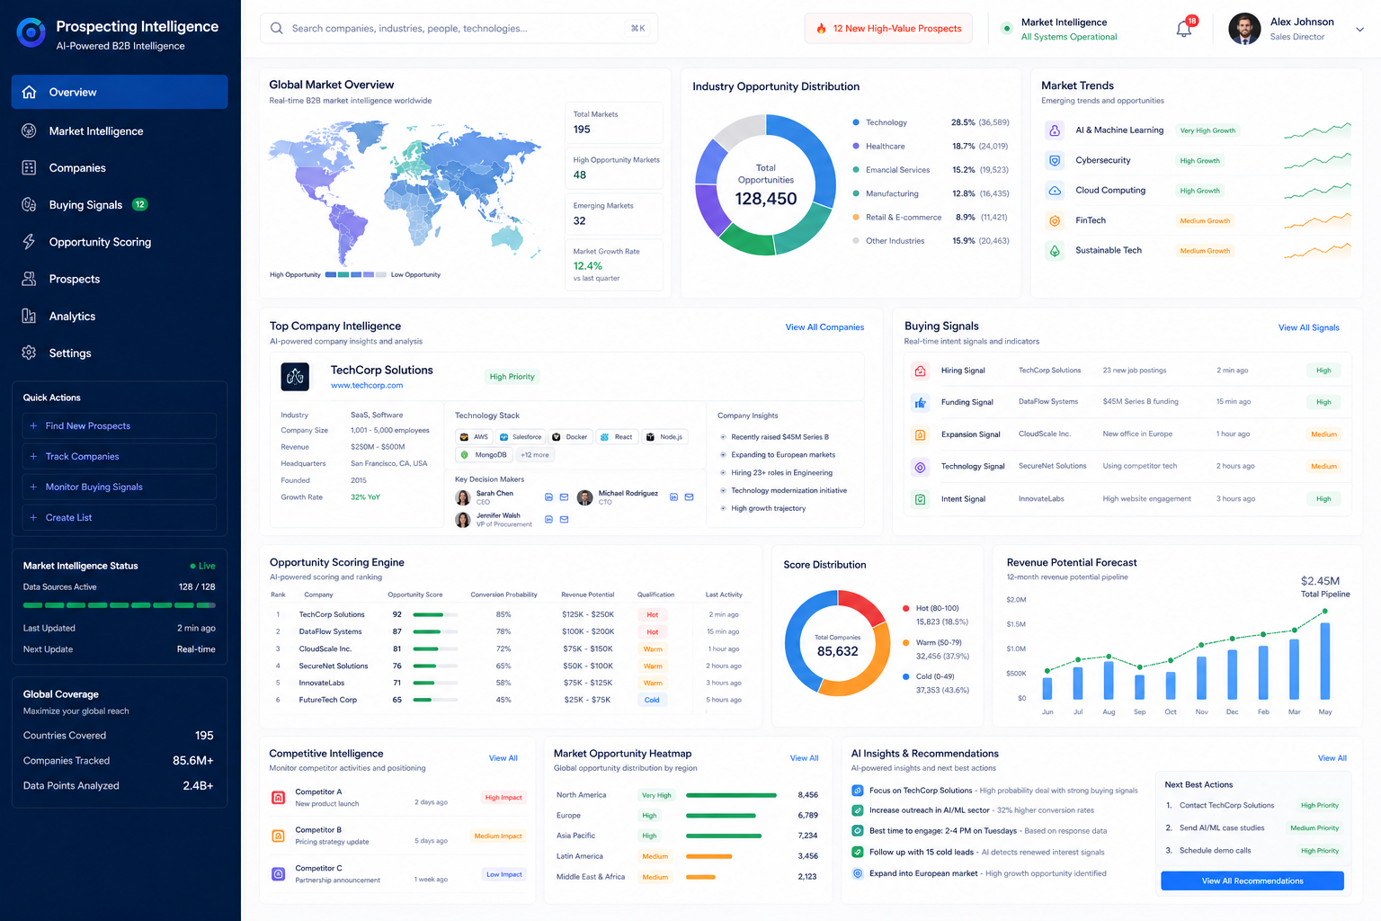Check the Focus on TechCorp Solutions insight

coord(858,791)
